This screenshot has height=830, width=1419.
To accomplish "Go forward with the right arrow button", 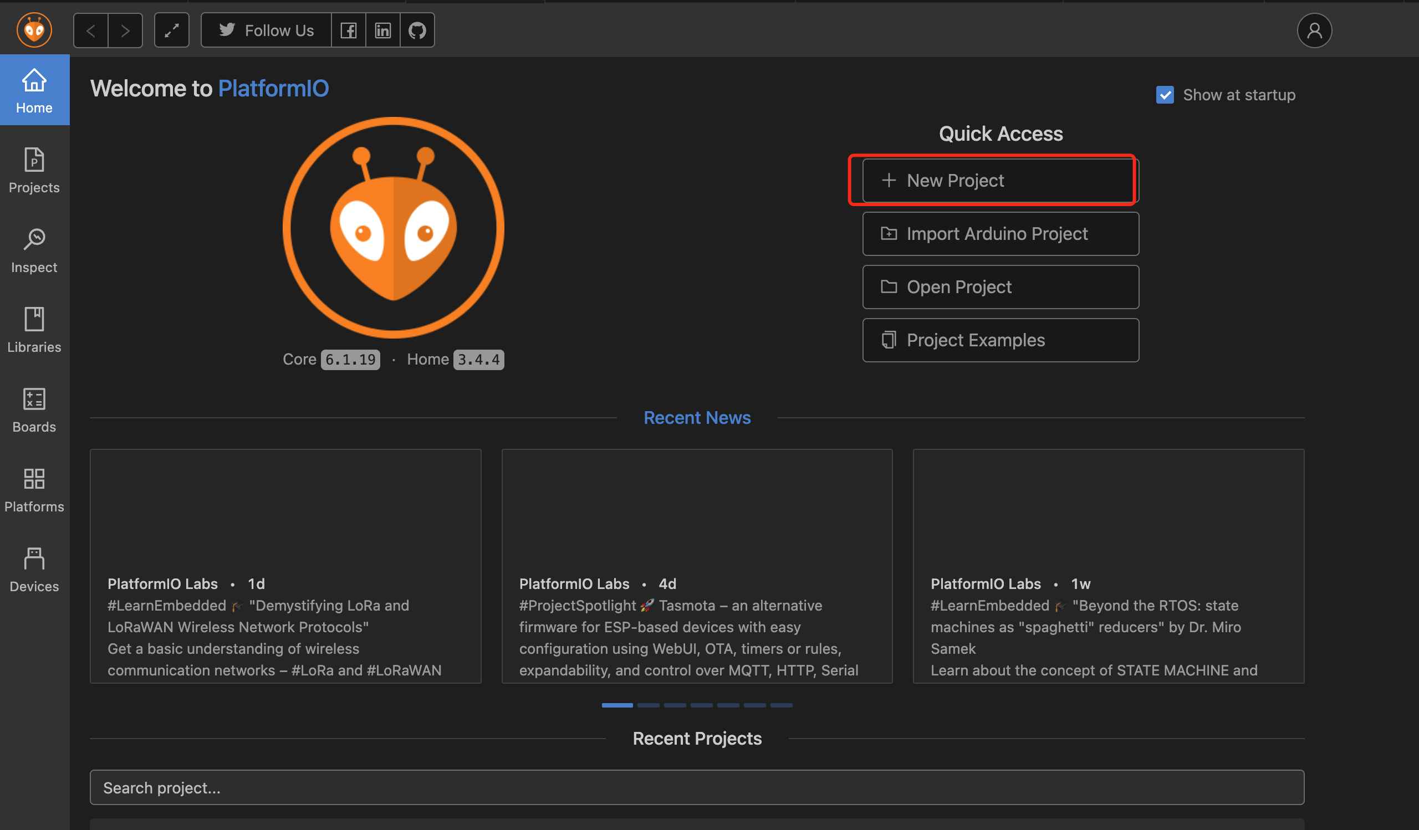I will 126,30.
